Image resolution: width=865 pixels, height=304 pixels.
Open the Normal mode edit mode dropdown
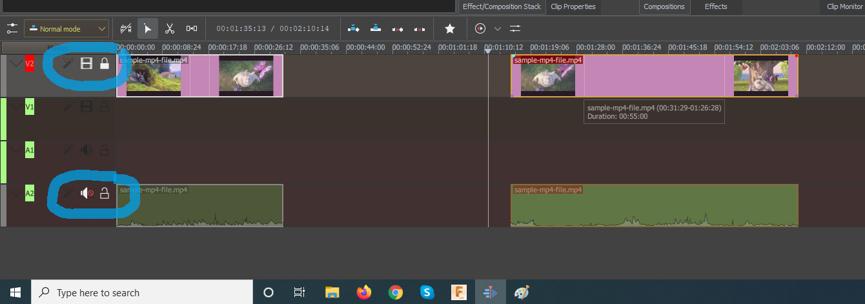[x=66, y=28]
